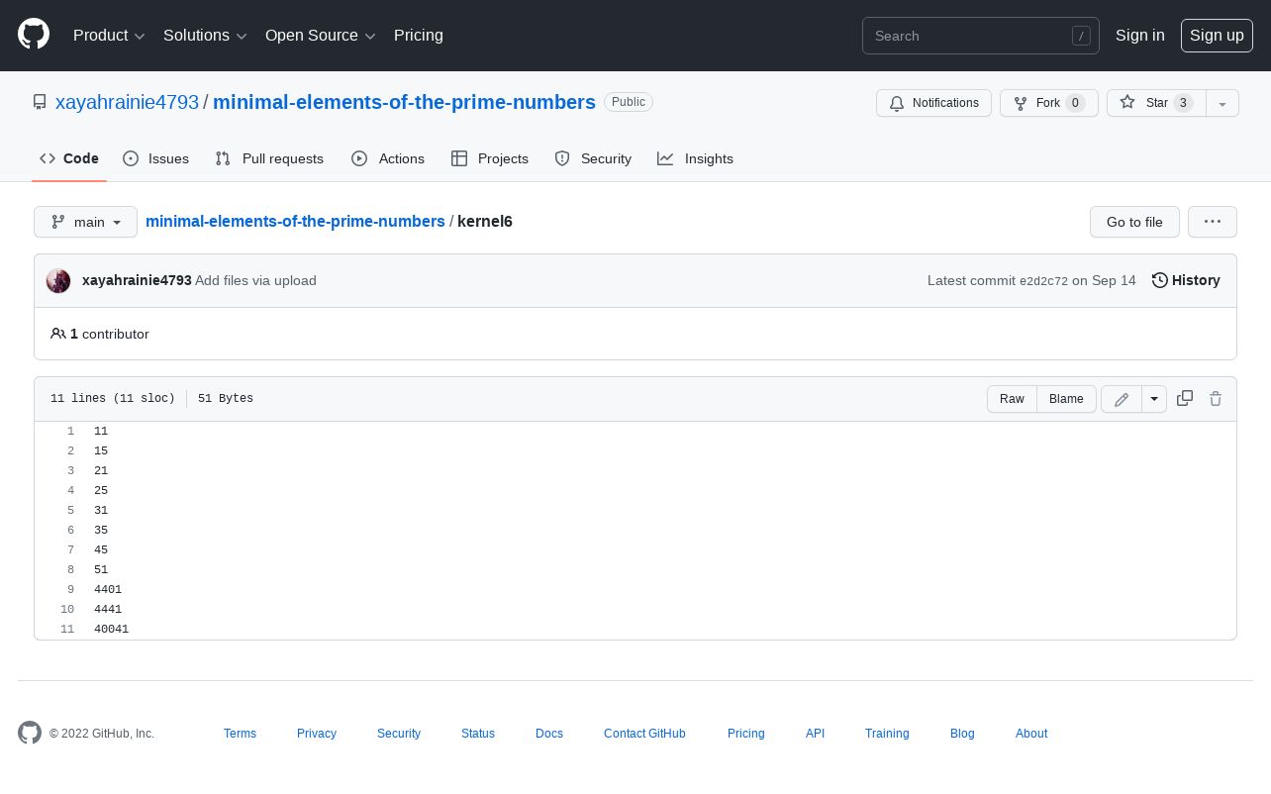Star the repository

(x=1156, y=103)
